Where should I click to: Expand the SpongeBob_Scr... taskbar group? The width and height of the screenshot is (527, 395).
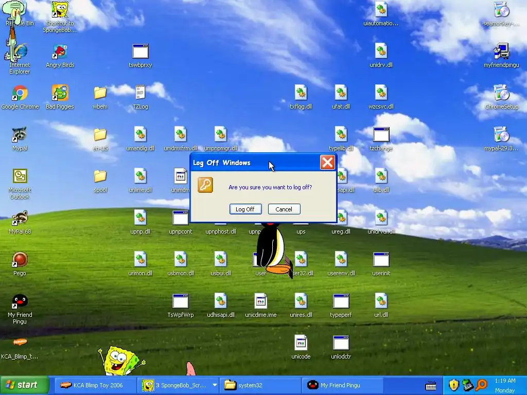[215, 385]
